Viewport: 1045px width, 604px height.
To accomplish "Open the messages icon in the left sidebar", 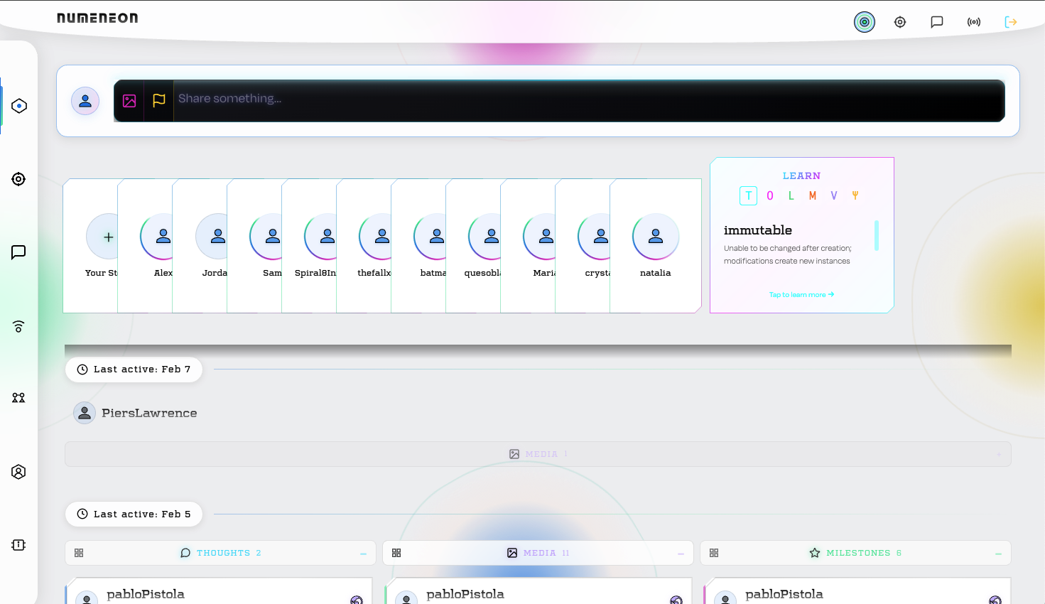I will pyautogui.click(x=18, y=252).
